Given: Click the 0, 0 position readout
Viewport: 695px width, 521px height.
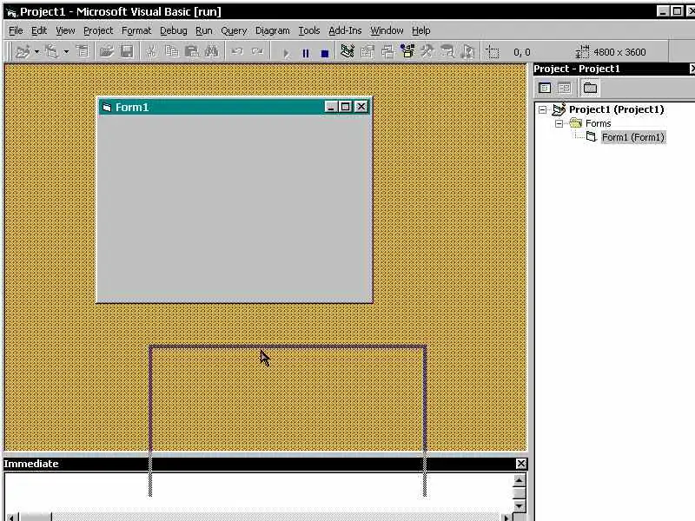Looking at the screenshot, I should pyautogui.click(x=522, y=52).
